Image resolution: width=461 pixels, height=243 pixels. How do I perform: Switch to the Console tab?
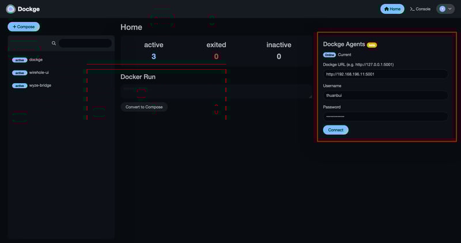click(x=420, y=9)
